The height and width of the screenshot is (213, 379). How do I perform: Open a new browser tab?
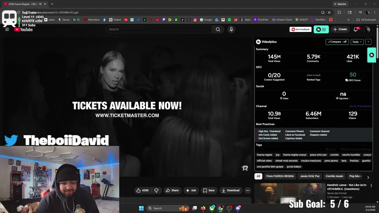coord(52,4)
